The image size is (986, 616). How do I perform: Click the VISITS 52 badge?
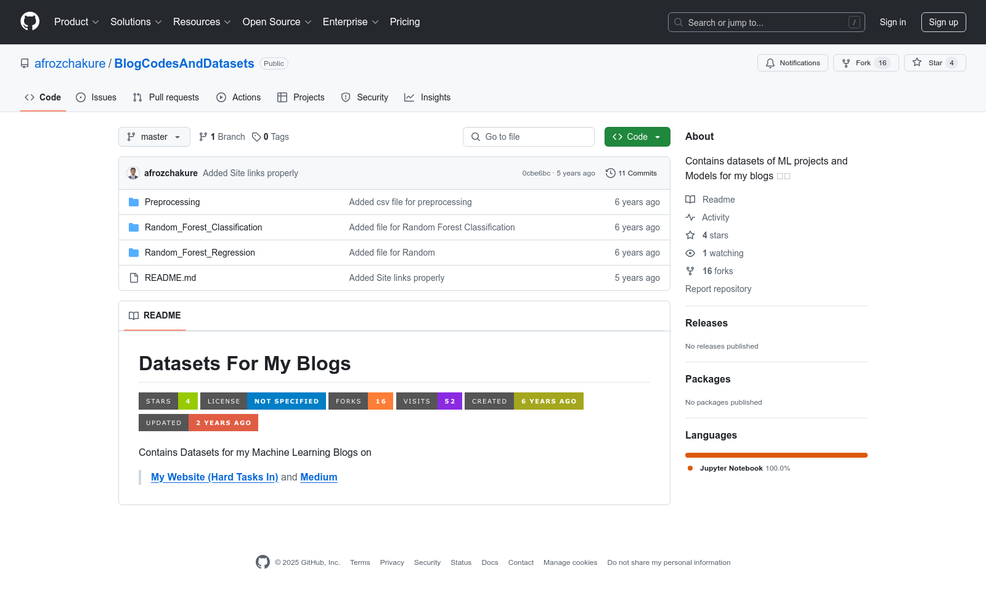click(429, 401)
